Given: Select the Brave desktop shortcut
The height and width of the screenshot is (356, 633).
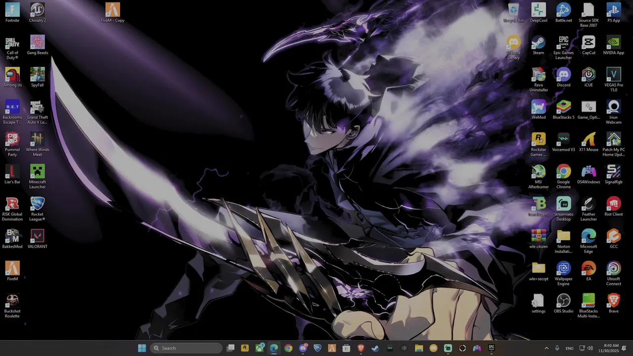Looking at the screenshot, I should pyautogui.click(x=614, y=304).
